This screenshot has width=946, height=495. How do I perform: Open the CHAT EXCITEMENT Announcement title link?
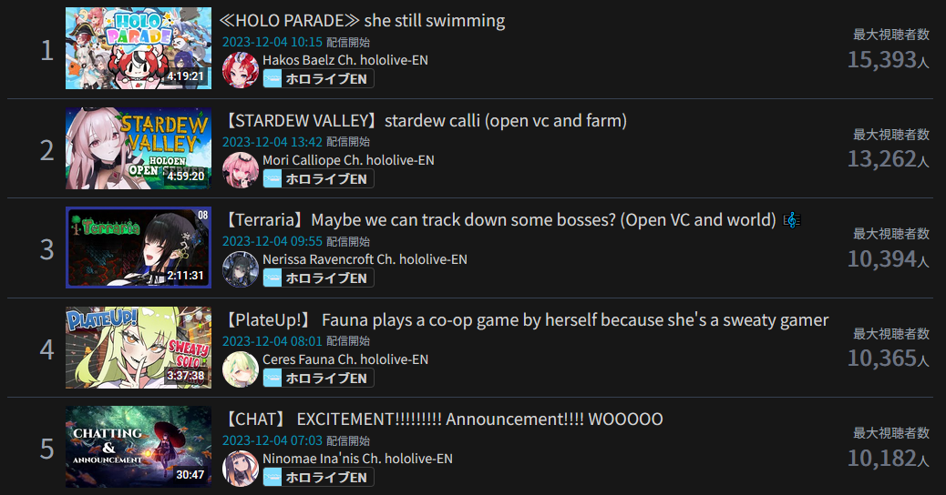pos(443,419)
